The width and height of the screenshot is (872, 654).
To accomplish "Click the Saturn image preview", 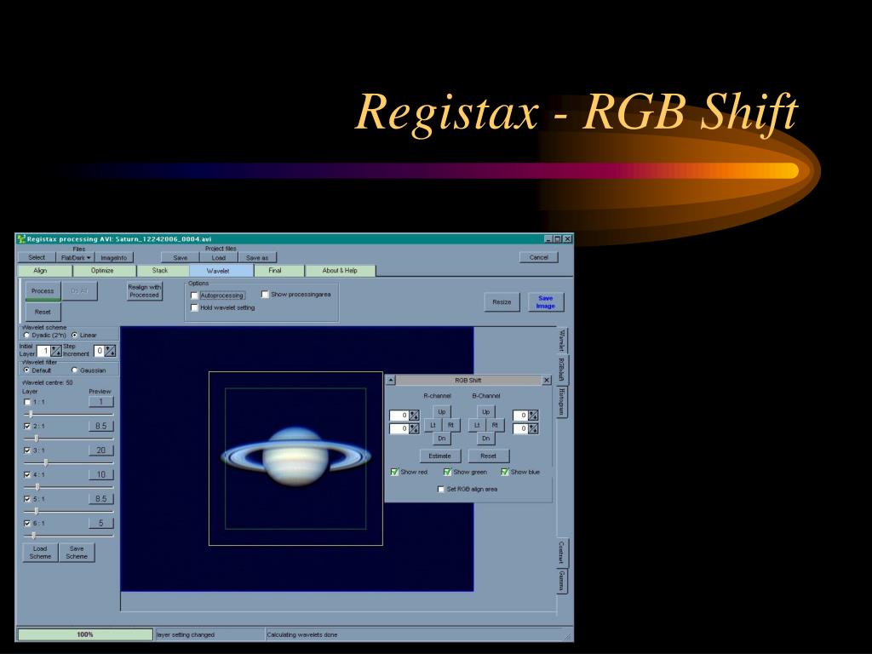I will click(x=295, y=457).
